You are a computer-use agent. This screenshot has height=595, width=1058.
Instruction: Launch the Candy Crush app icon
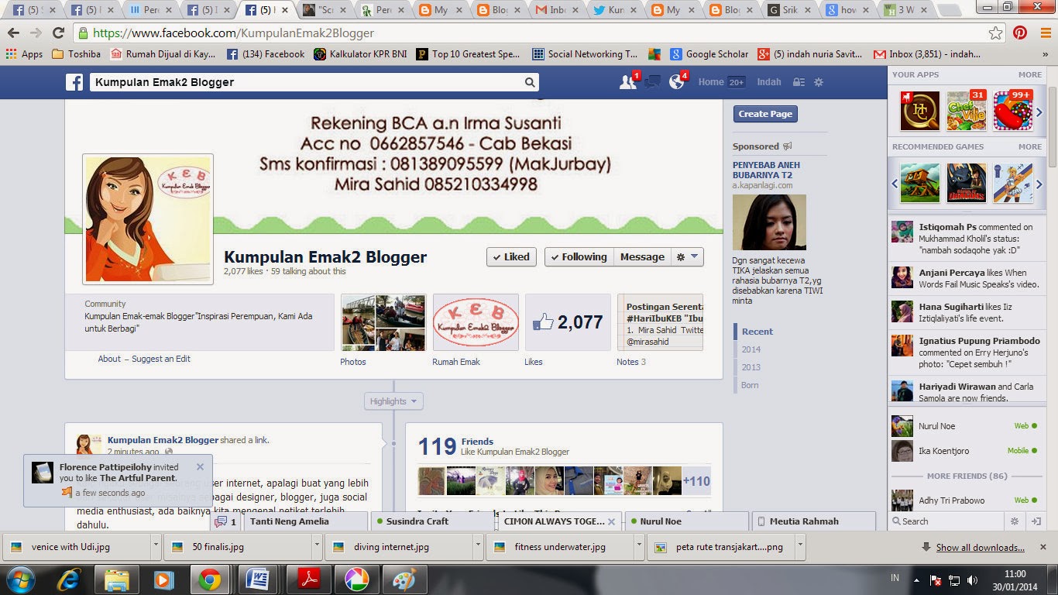[x=1013, y=112]
